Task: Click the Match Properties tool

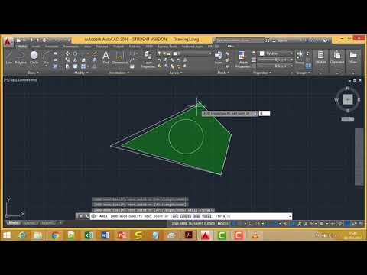Action: click(242, 59)
